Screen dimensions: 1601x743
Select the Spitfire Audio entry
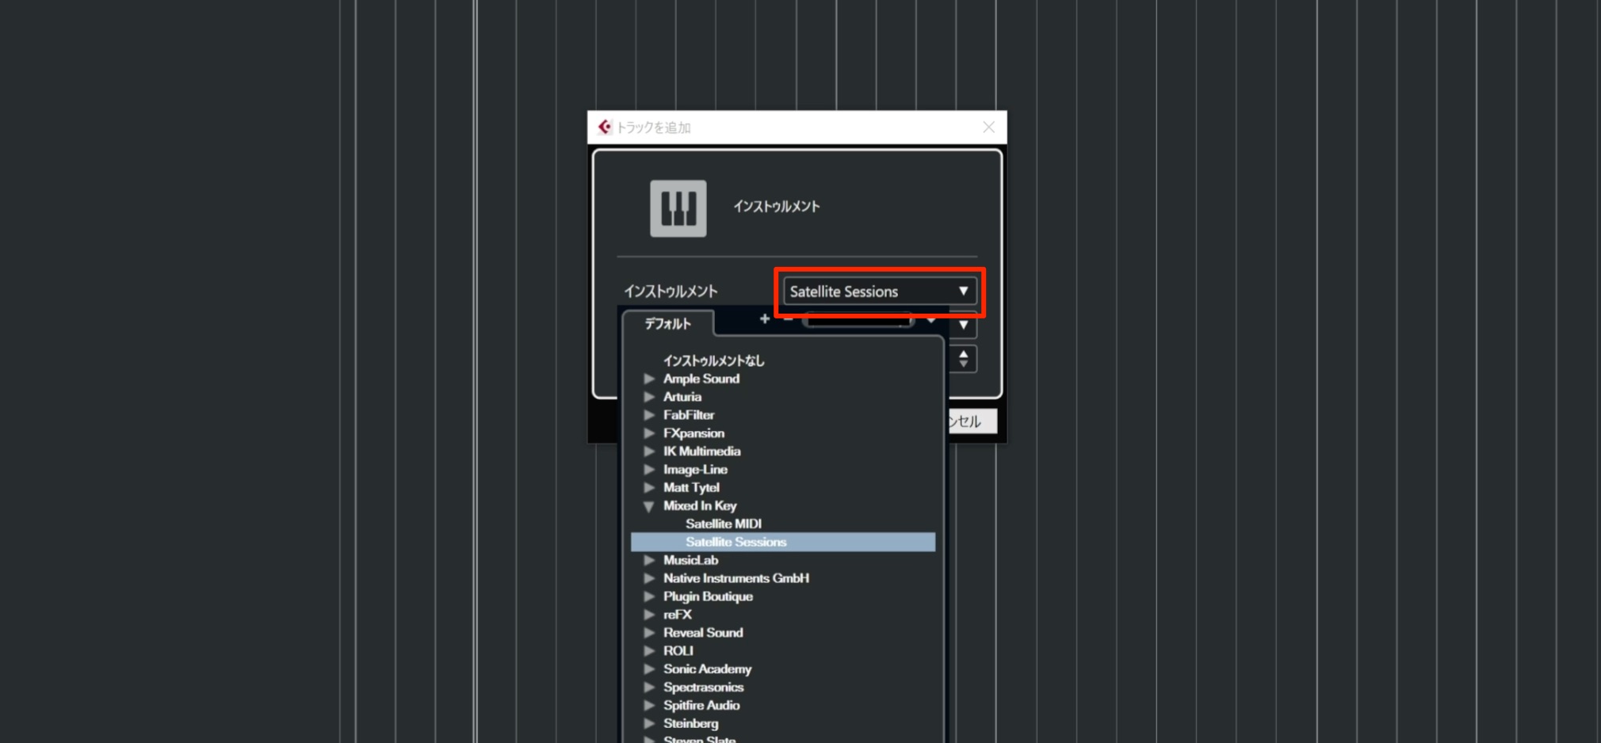click(701, 706)
